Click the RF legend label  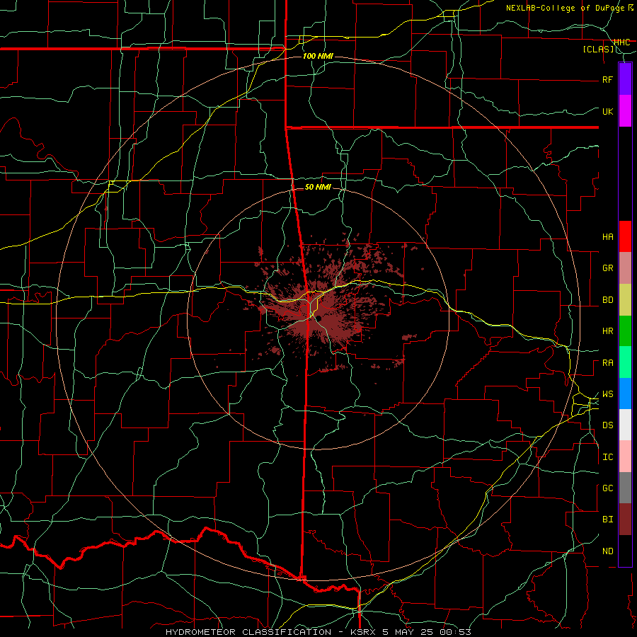[608, 79]
